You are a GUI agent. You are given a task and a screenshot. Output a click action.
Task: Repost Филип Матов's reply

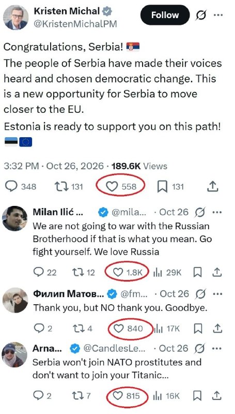(x=82, y=329)
